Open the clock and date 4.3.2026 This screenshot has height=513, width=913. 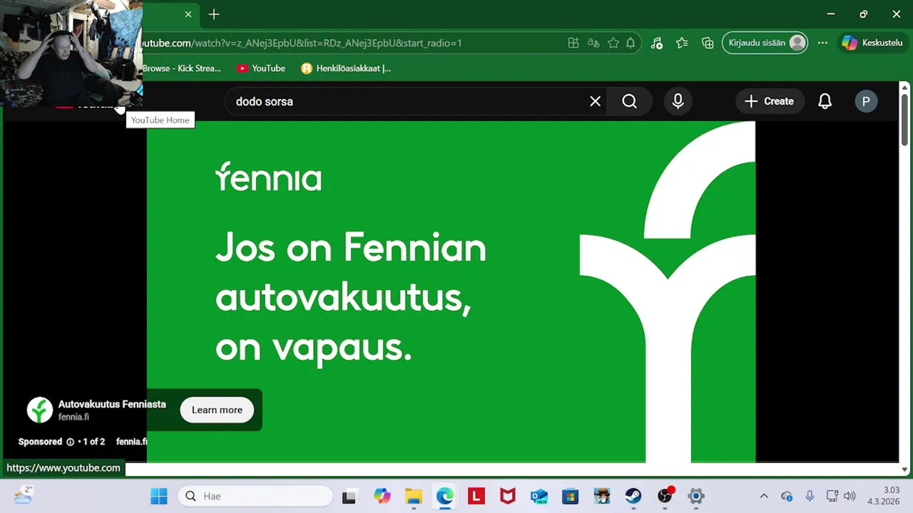(884, 496)
